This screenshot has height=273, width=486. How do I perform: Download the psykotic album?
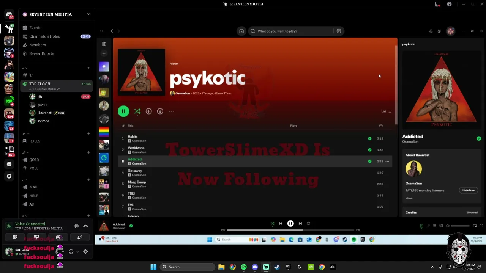pyautogui.click(x=160, y=111)
